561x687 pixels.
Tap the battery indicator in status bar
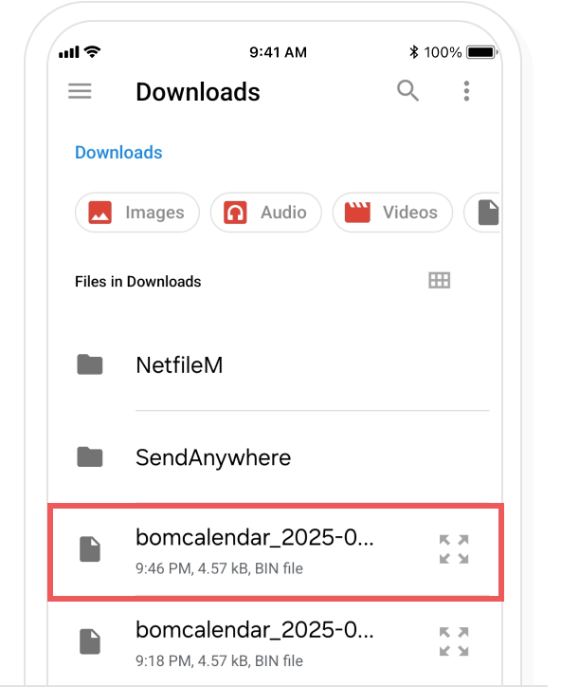[481, 52]
